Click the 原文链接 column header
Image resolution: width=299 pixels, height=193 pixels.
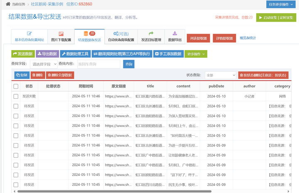(119, 86)
